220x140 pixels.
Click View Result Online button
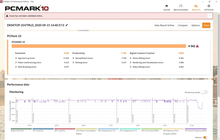tap(164, 25)
